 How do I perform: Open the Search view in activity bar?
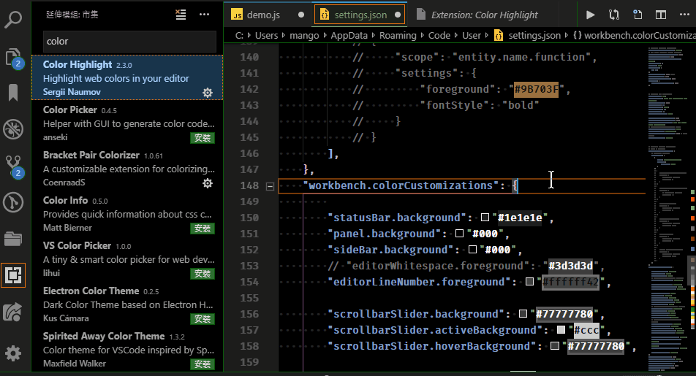tap(13, 19)
